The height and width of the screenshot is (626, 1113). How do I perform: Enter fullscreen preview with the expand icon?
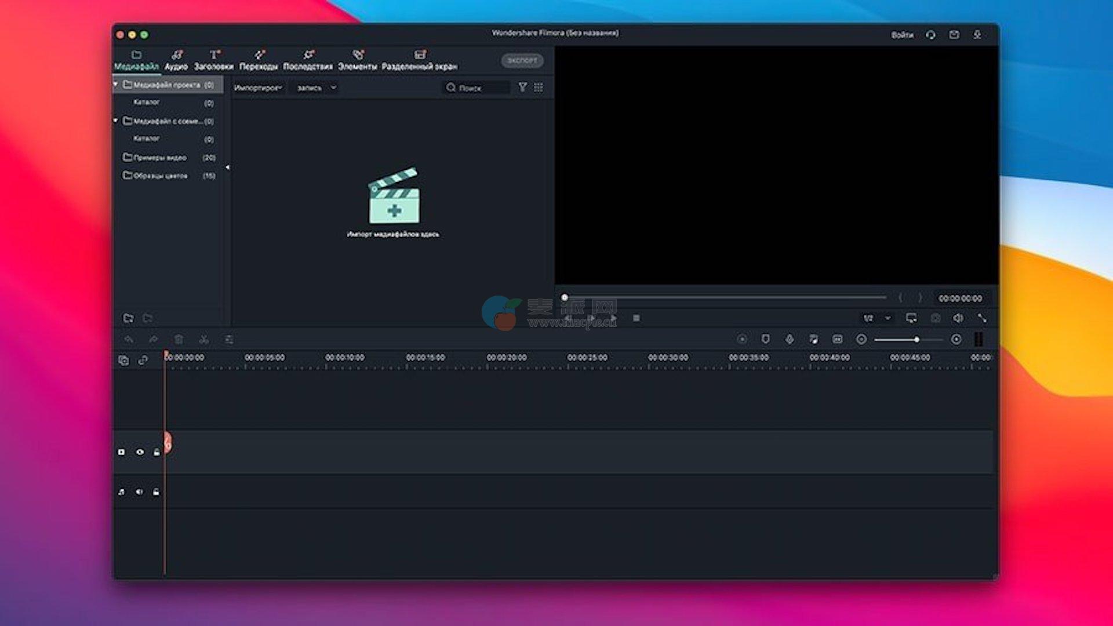(x=982, y=318)
